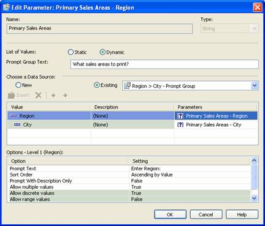Image resolution: width=265 pixels, height=226 pixels.
Task: Click the Allow range values option
Action: click(30, 199)
